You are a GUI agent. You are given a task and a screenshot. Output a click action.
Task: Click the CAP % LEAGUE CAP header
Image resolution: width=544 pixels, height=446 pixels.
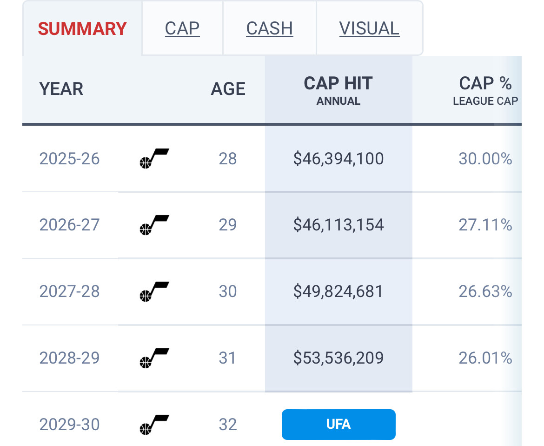click(485, 90)
